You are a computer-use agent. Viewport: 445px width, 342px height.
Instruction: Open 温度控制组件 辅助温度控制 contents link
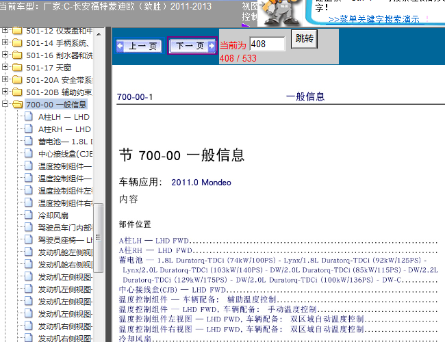tap(198, 300)
